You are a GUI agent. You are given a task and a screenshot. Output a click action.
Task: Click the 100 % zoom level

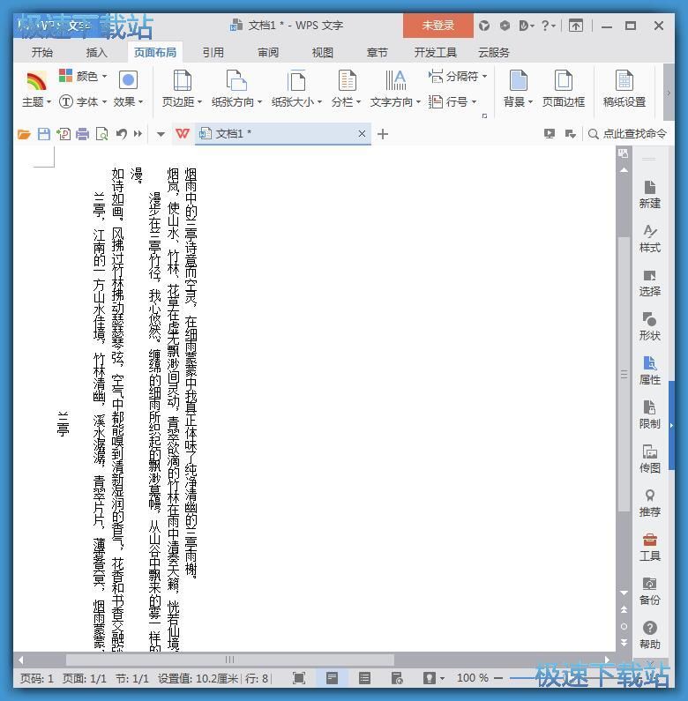point(473,678)
